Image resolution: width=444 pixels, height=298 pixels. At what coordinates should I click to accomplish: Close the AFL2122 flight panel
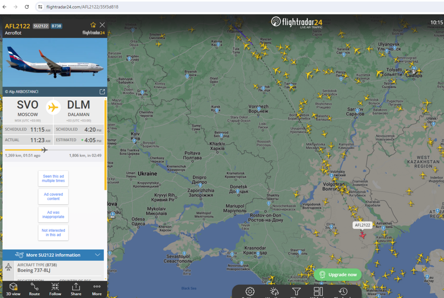point(102,25)
